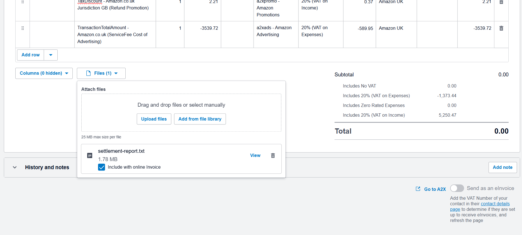
Task: Click Add from file library
Action: 200,119
